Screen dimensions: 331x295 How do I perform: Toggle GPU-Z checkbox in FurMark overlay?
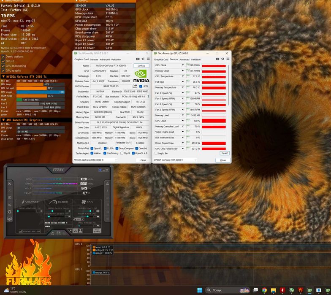pos(3,61)
